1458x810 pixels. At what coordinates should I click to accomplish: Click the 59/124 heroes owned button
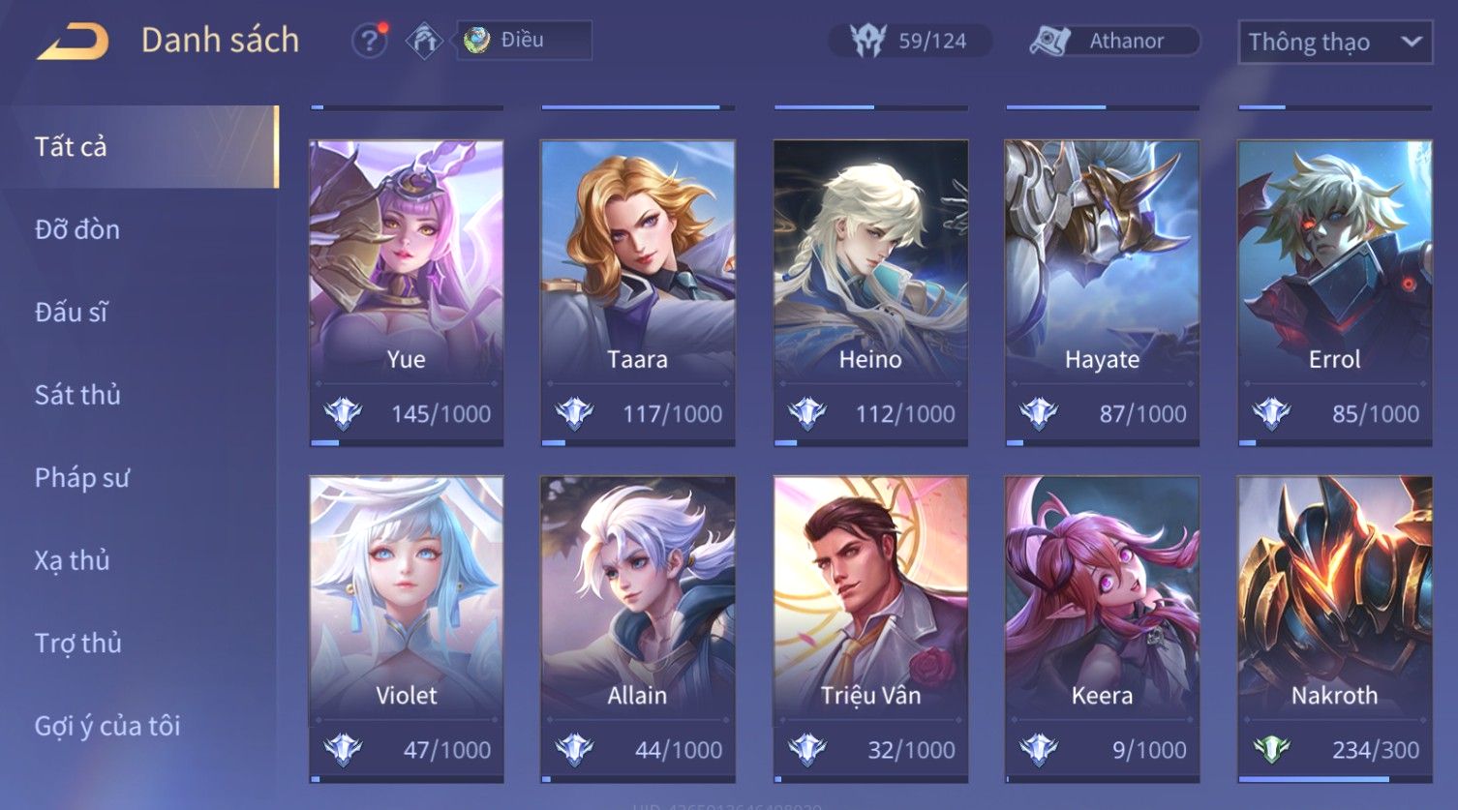pos(910,41)
